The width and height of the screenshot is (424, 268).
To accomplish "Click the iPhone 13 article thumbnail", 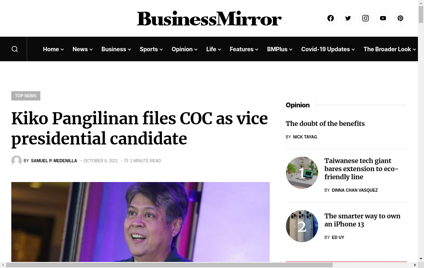I will [x=302, y=226].
